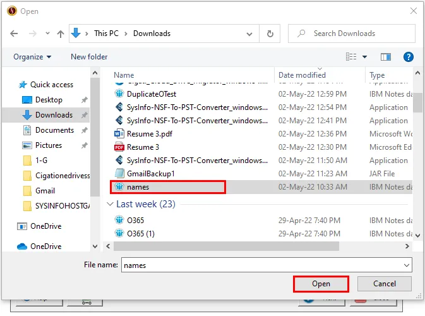
Task: Sort by the Name column header
Action: pyautogui.click(x=124, y=75)
